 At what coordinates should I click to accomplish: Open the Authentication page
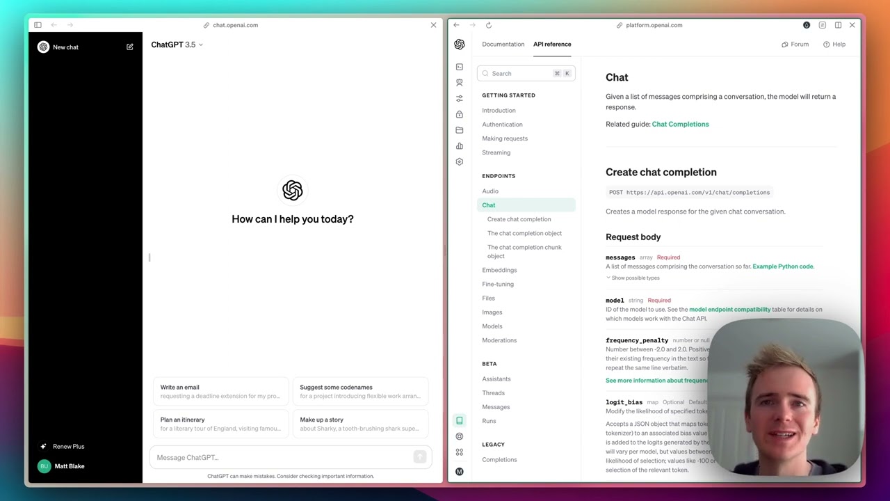(502, 125)
